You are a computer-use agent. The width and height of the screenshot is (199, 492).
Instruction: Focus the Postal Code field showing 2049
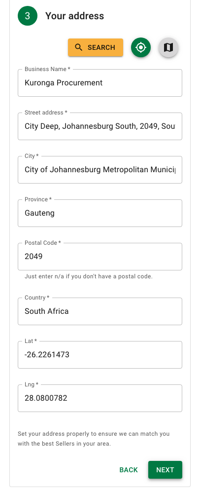click(x=100, y=256)
